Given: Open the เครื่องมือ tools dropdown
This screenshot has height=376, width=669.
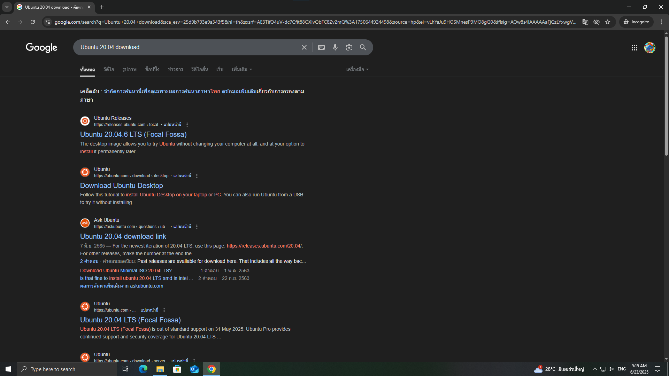Looking at the screenshot, I should (357, 69).
